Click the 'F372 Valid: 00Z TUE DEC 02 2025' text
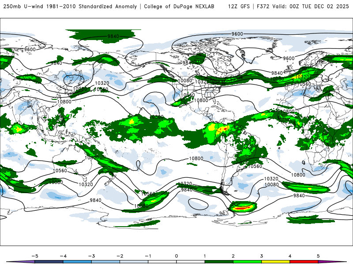The height and width of the screenshot is (264, 353). point(303,6)
